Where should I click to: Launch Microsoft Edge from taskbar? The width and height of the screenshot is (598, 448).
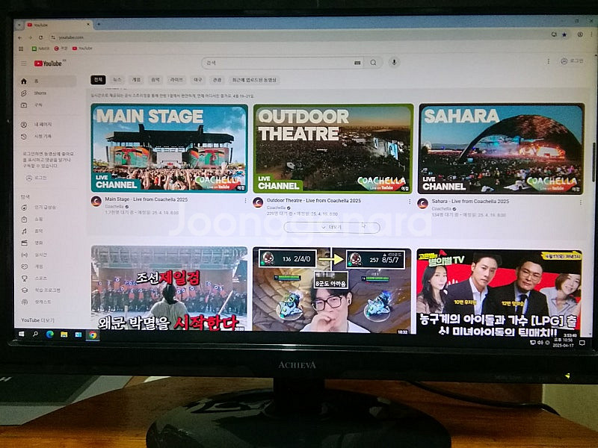pyautogui.click(x=50, y=335)
